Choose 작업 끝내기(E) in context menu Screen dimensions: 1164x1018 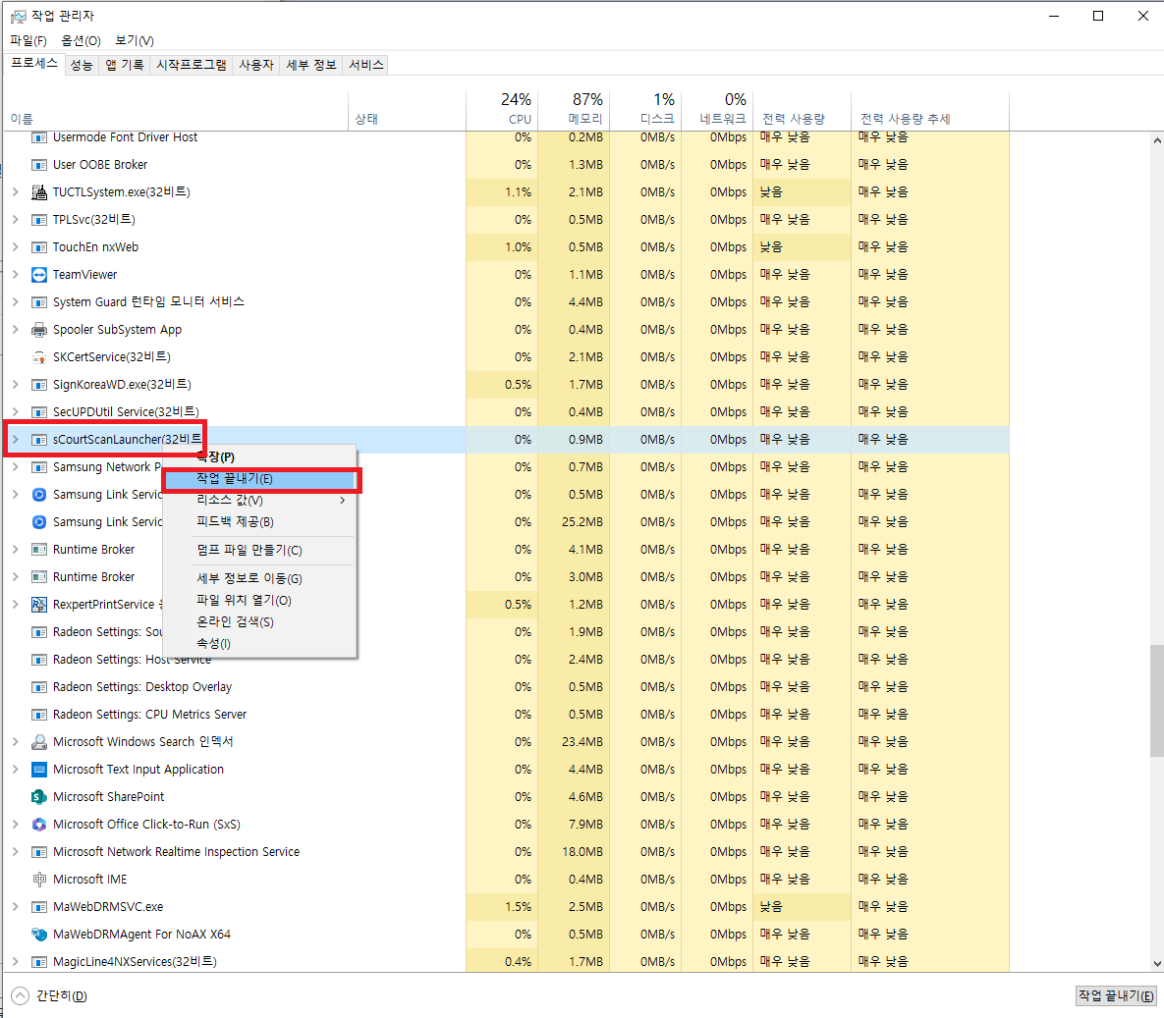point(260,479)
